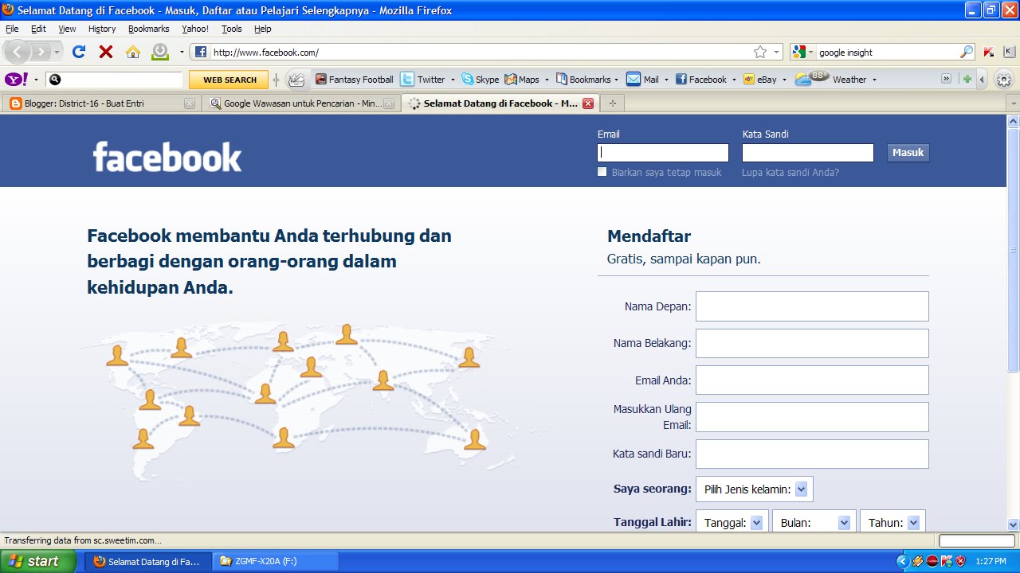Click the Kata sandi Baru input field
1020x573 pixels.
coord(812,454)
